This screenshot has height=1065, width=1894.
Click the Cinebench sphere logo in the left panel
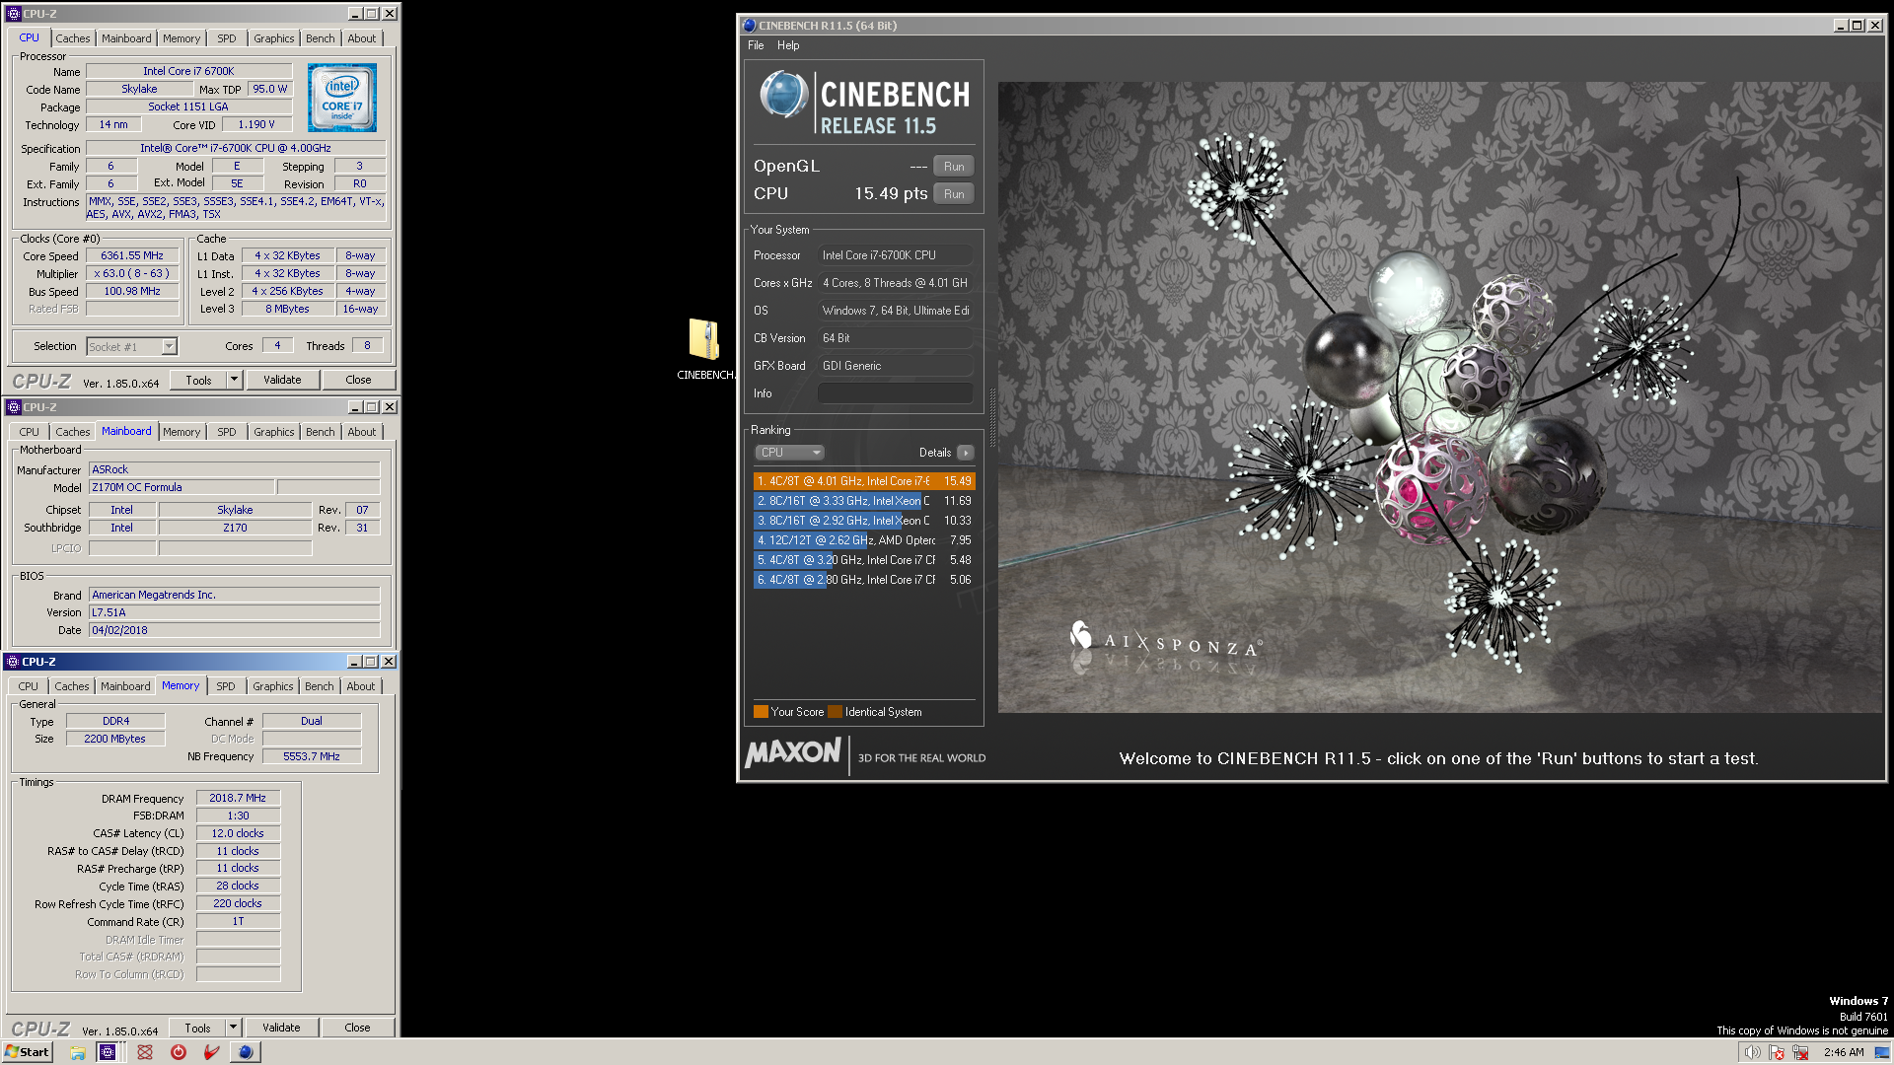(784, 96)
